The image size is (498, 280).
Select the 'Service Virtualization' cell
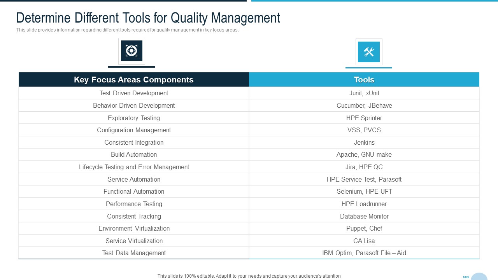coord(134,241)
